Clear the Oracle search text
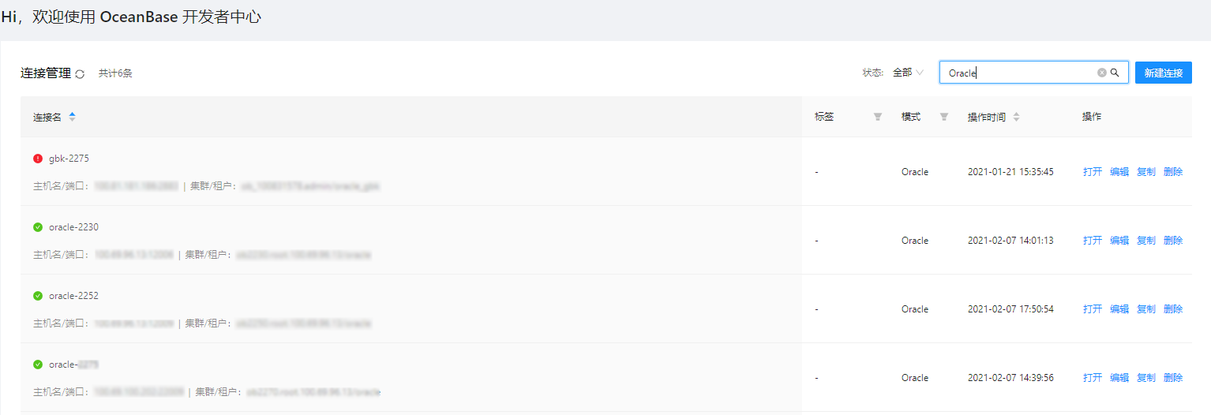Screen dimensions: 1211x415 (x=1102, y=73)
